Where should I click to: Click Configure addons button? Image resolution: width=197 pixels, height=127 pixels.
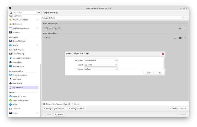[77, 109]
